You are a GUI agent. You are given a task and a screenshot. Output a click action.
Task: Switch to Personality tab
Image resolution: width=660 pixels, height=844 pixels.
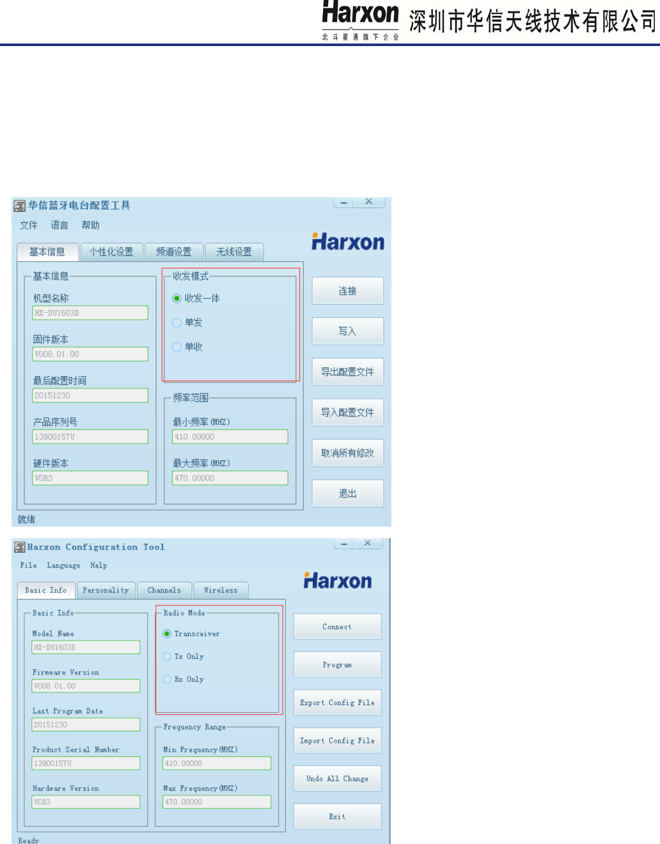(x=106, y=591)
